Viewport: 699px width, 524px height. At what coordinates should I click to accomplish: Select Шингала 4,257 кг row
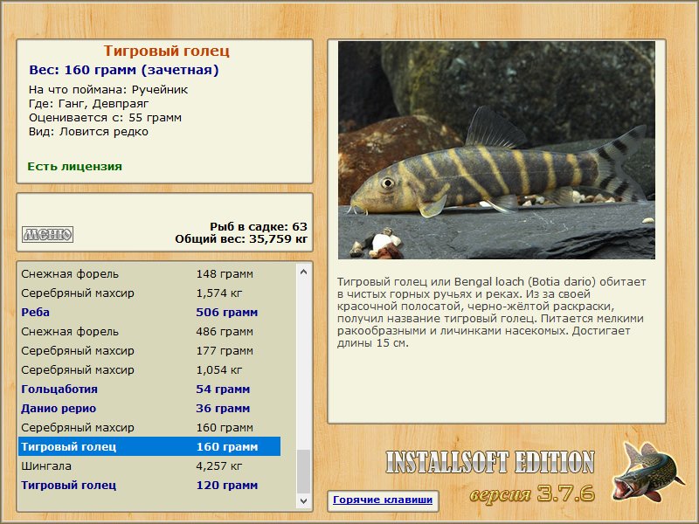[149, 466]
